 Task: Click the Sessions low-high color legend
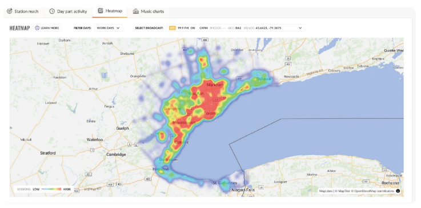(x=44, y=189)
